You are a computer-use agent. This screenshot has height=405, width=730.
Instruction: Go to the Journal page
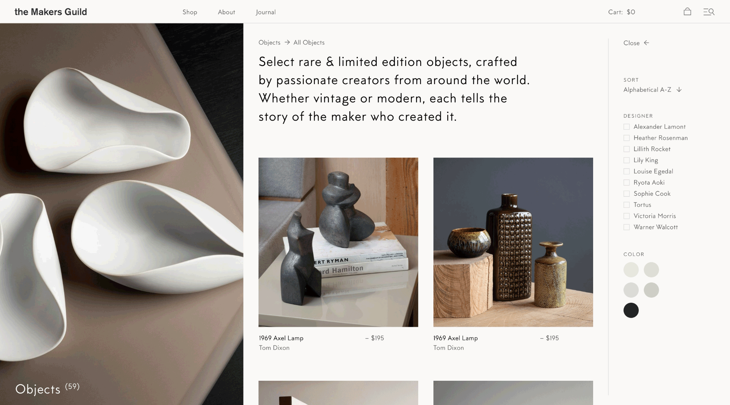pos(266,12)
